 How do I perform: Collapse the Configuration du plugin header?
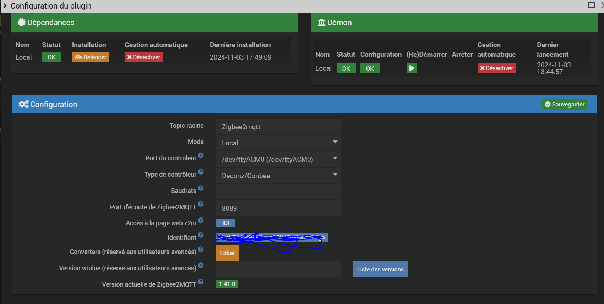(5, 6)
